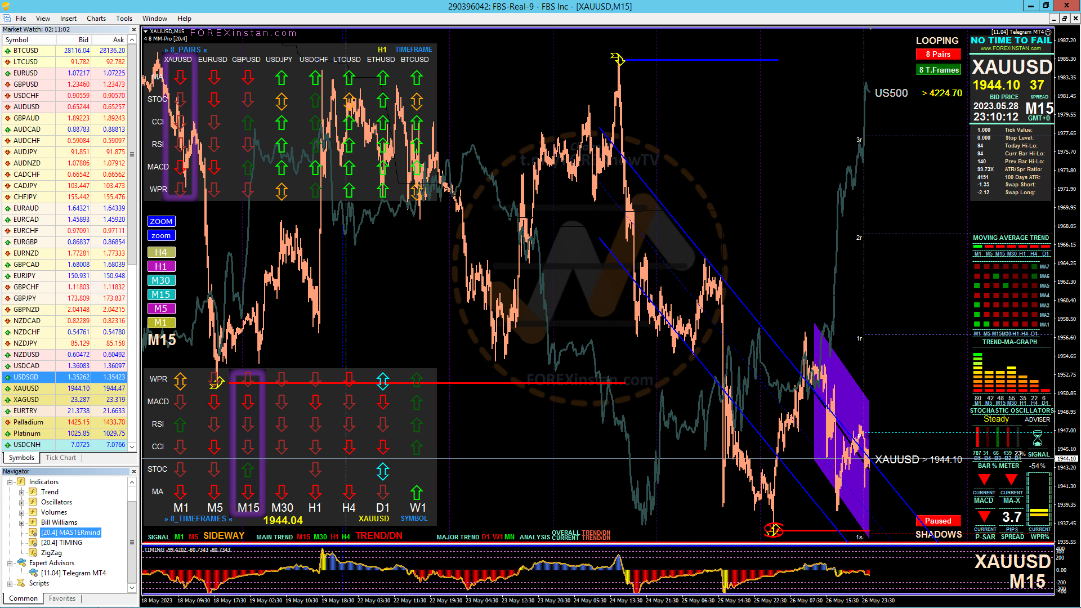Expand the Scripts tree node

pos(10,583)
